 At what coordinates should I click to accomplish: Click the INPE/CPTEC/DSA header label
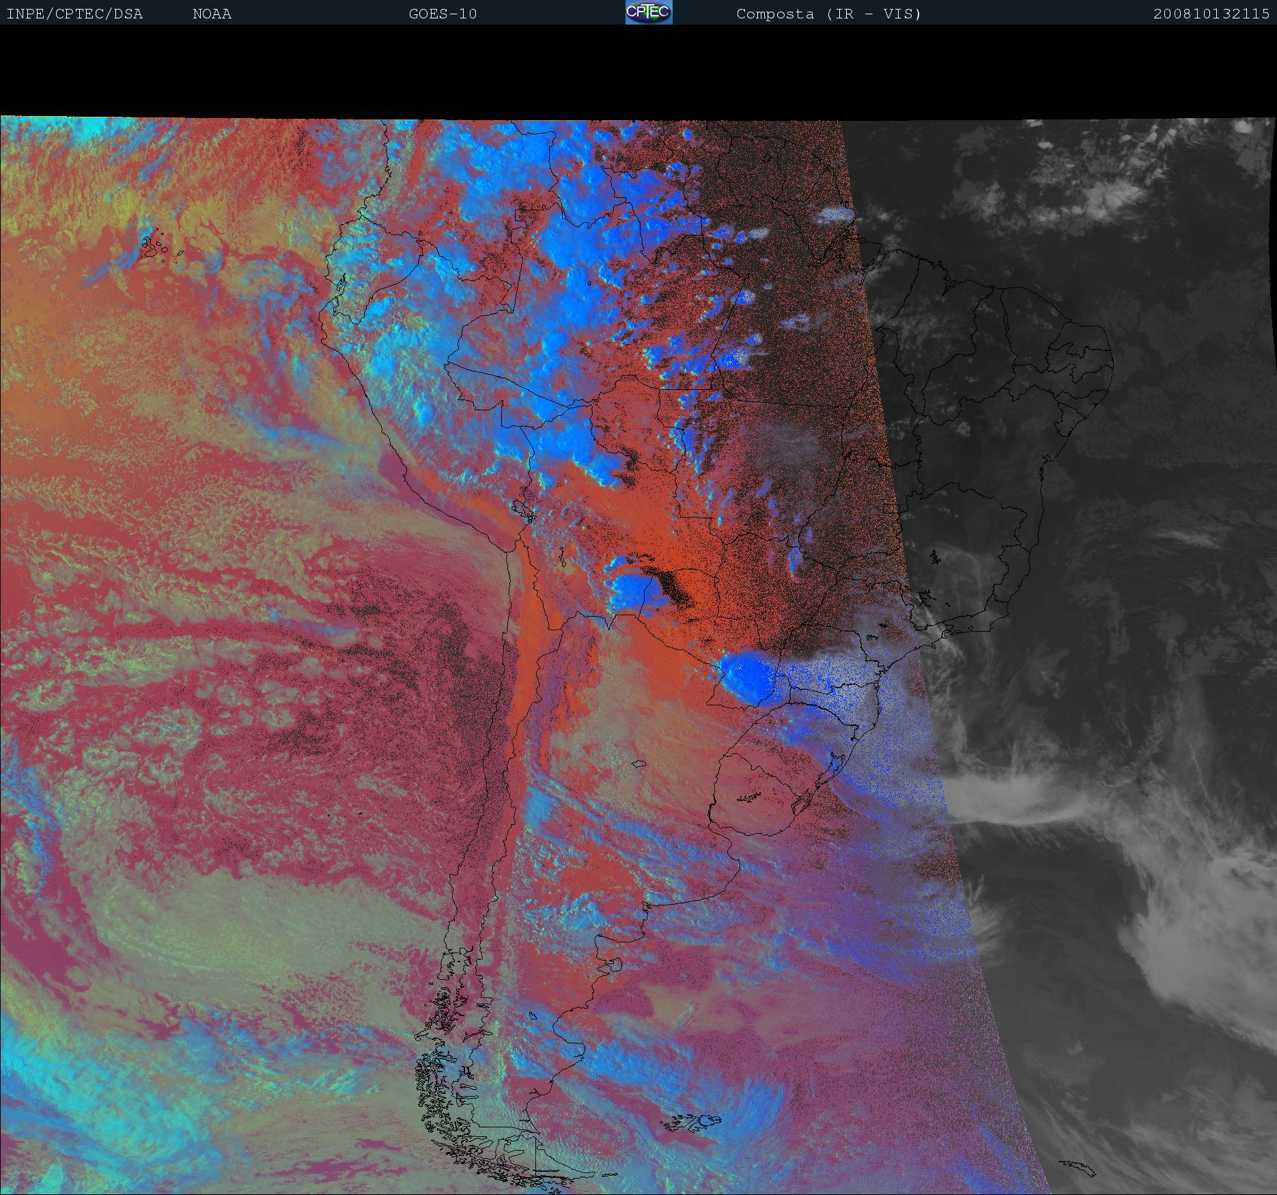click(x=74, y=14)
